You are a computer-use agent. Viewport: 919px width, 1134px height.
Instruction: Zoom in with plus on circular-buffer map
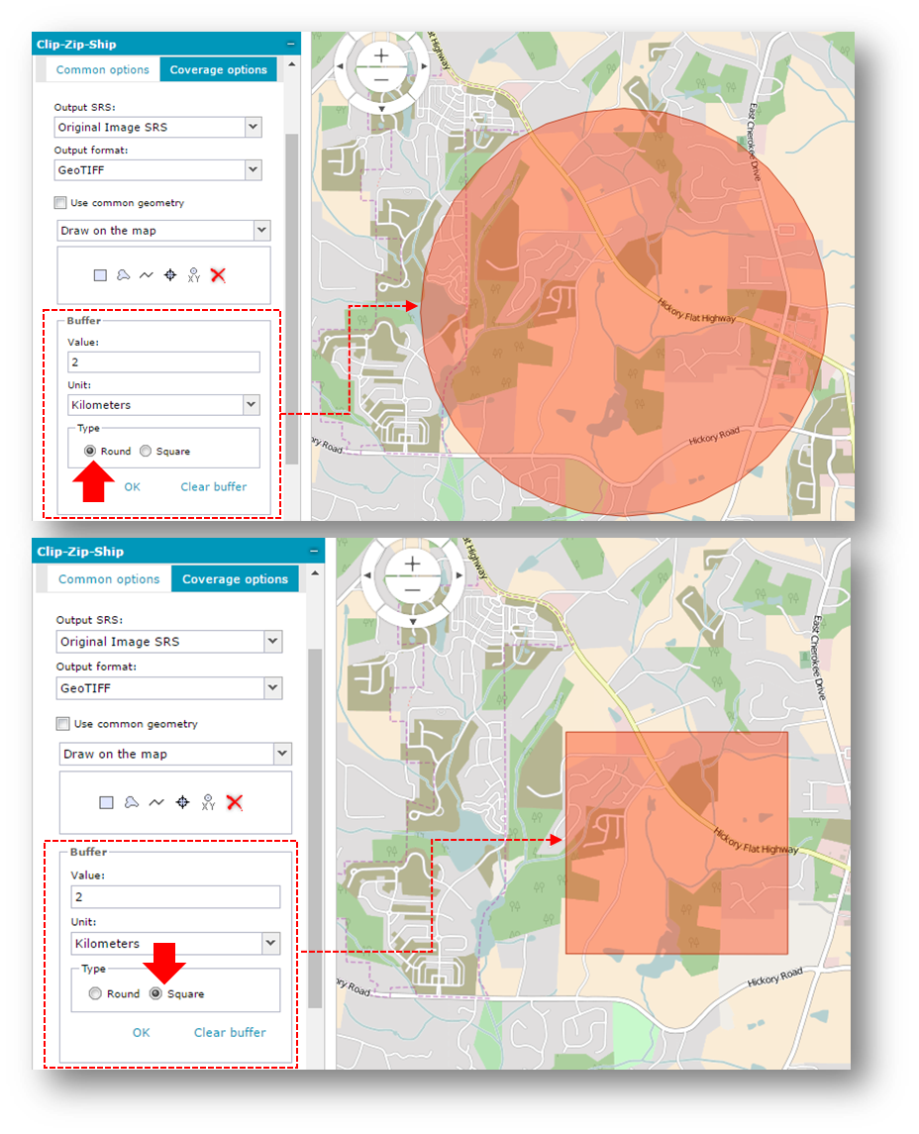point(381,56)
